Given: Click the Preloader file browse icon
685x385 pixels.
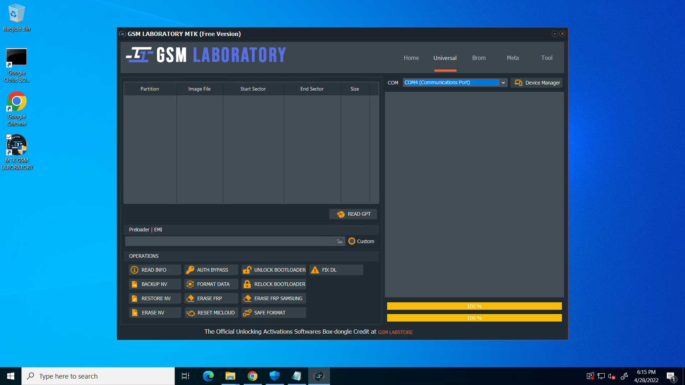Looking at the screenshot, I should pos(340,241).
